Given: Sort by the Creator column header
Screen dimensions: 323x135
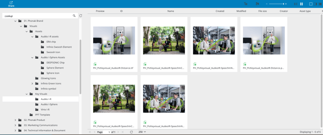Looking at the screenshot, I should point(284,11).
